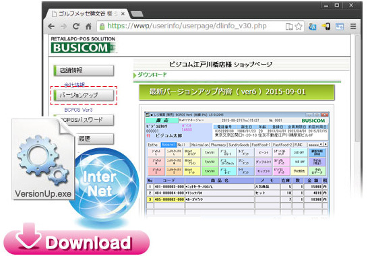Open the BCPOS Ver3 link
Image resolution: width=372 pixels, height=256 pixels.
[78, 110]
